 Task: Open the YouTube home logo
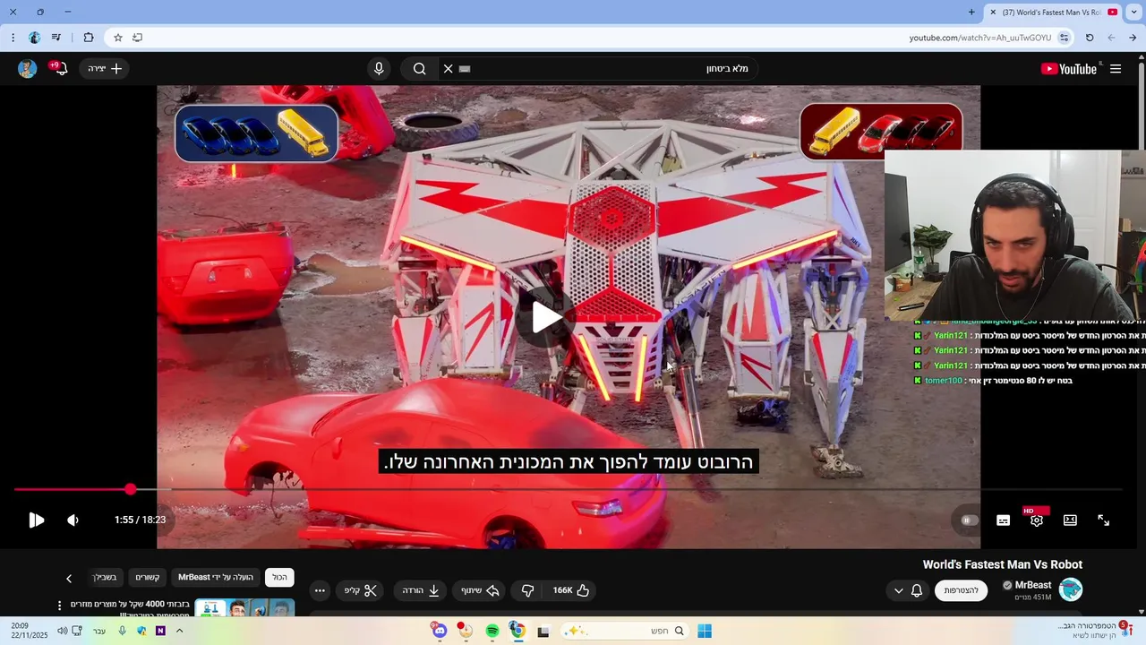pos(1069,69)
